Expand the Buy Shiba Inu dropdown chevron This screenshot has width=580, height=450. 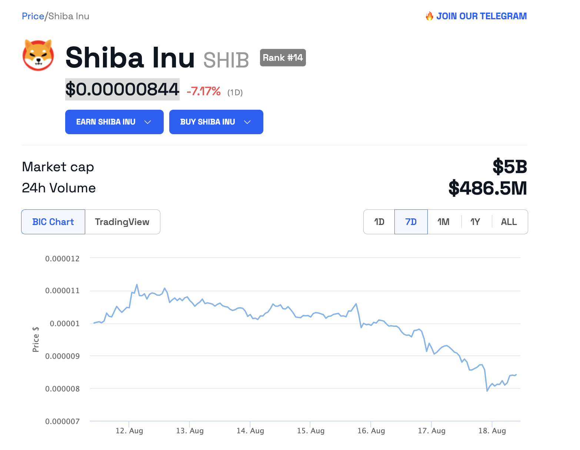pyautogui.click(x=247, y=122)
